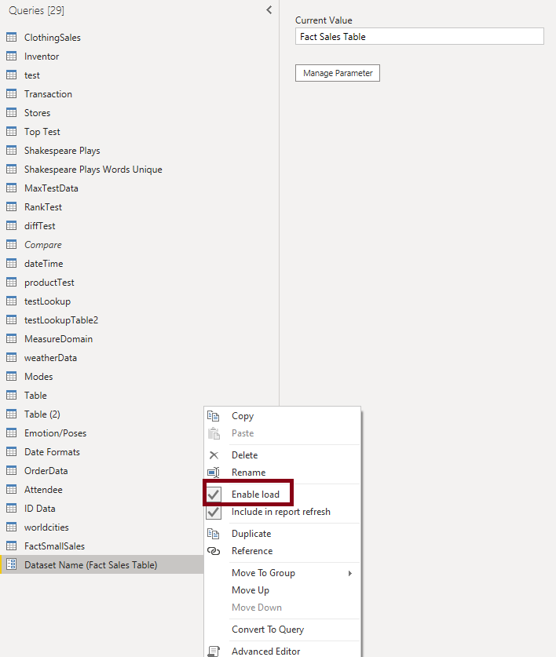Select the ID Data query

[40, 509]
